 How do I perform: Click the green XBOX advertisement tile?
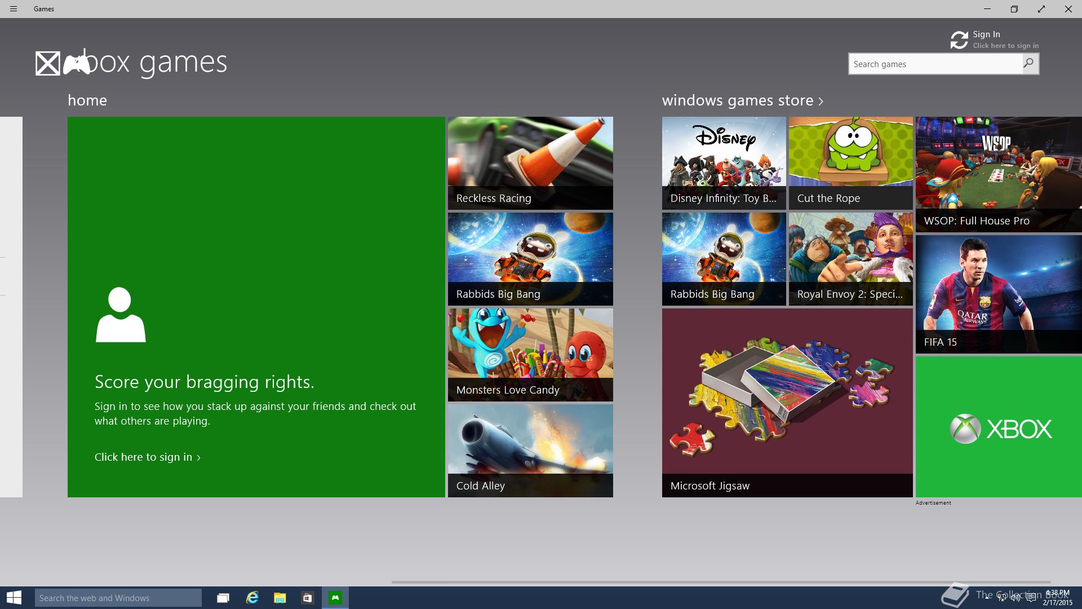click(x=999, y=427)
